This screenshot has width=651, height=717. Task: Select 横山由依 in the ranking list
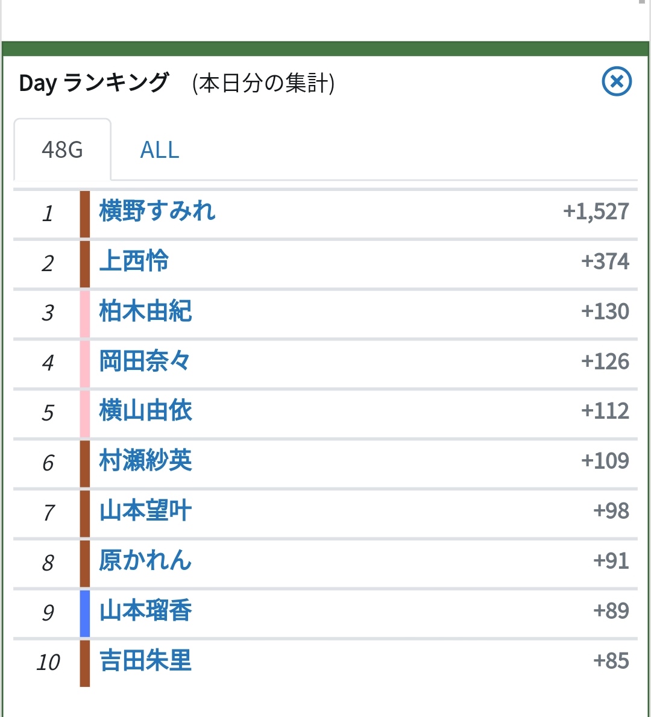[145, 412]
